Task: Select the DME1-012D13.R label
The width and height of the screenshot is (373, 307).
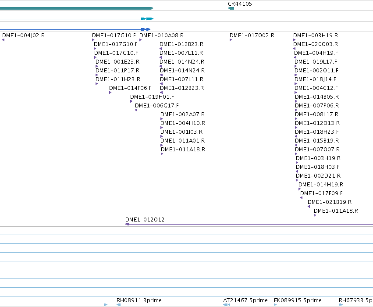Action: point(317,123)
